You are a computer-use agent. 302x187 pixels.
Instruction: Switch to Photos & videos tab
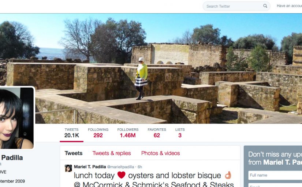[x=160, y=153]
